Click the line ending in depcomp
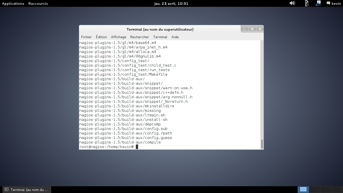343x193 pixels. (x=120, y=124)
